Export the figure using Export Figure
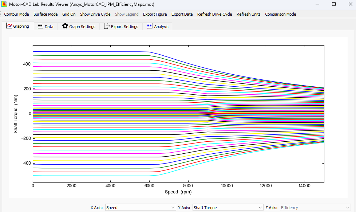The height and width of the screenshot is (212, 356). pos(155,14)
